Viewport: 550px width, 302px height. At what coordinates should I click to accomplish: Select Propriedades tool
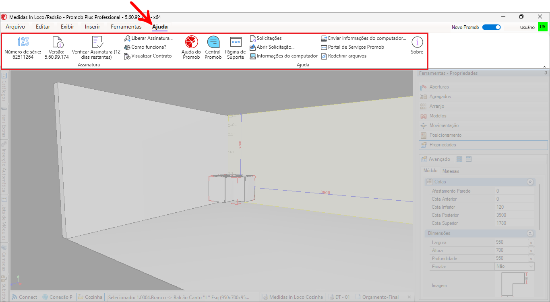click(x=483, y=145)
